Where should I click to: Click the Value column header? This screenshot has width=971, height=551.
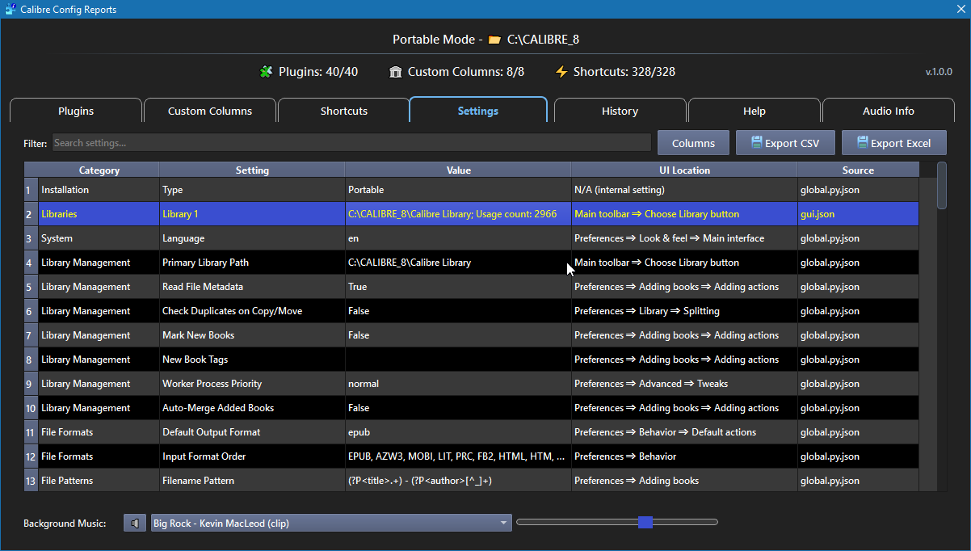458,170
